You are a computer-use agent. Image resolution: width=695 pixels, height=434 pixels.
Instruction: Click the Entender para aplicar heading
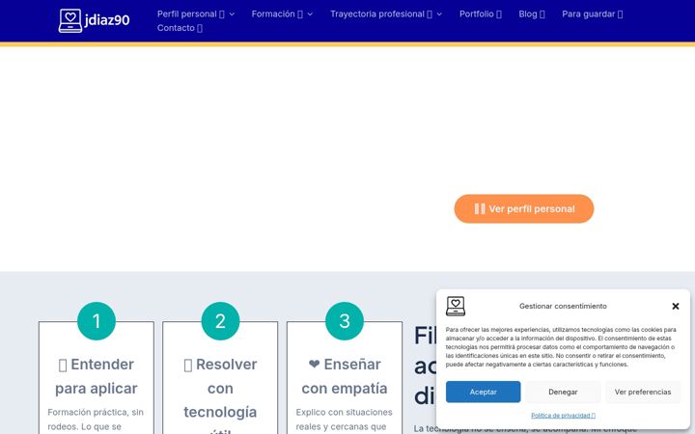[97, 376]
